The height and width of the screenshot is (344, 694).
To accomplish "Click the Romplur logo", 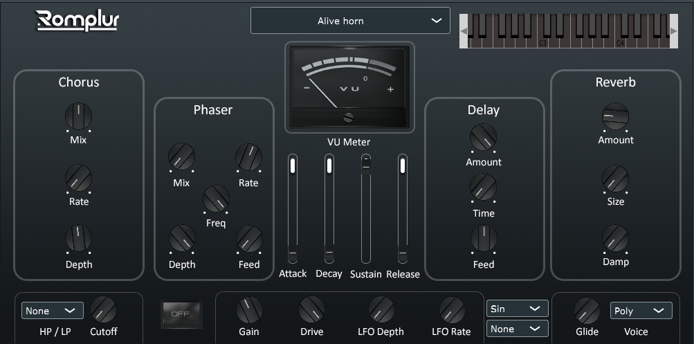I will (x=77, y=20).
